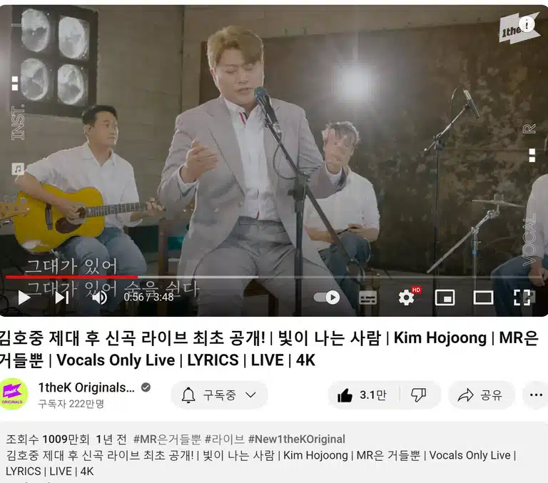Switch to theater mode view
The height and width of the screenshot is (483, 548).
[x=483, y=298]
